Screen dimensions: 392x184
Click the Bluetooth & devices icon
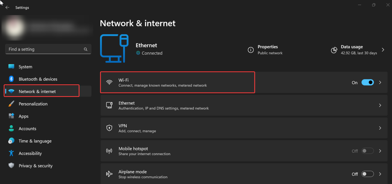click(x=11, y=79)
